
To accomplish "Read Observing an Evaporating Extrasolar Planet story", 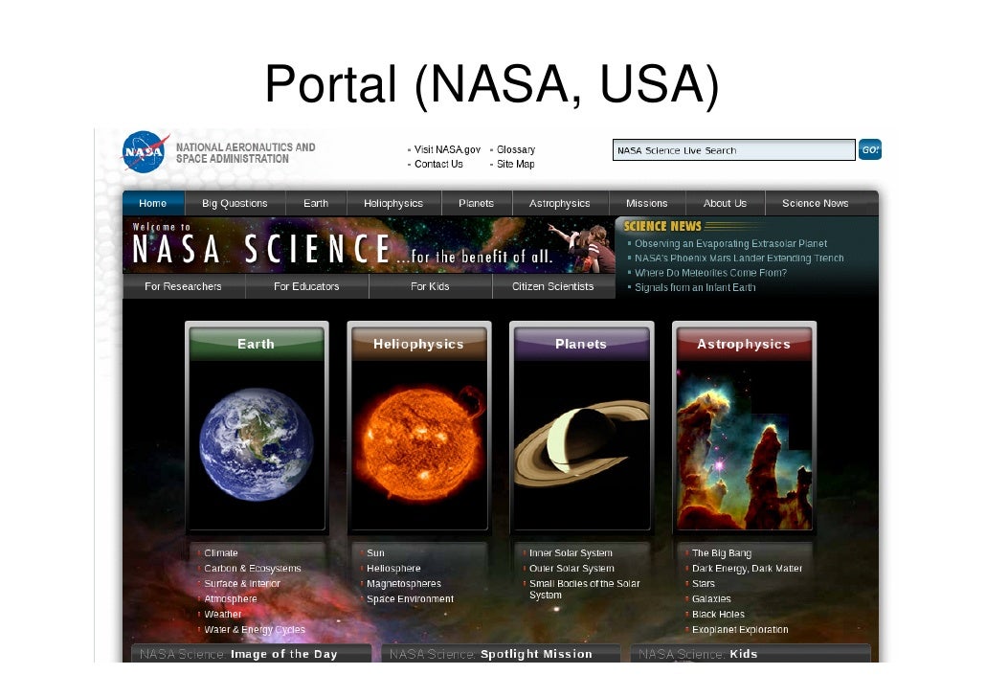I will pos(730,243).
